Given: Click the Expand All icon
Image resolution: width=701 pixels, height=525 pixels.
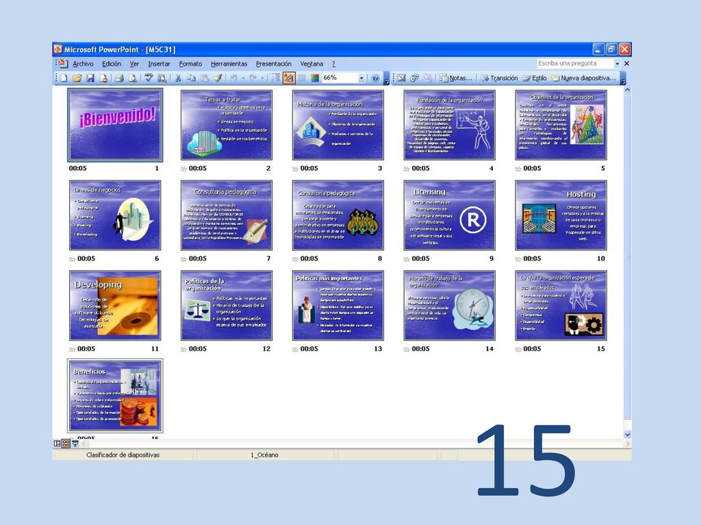Looking at the screenshot, I should tap(275, 78).
